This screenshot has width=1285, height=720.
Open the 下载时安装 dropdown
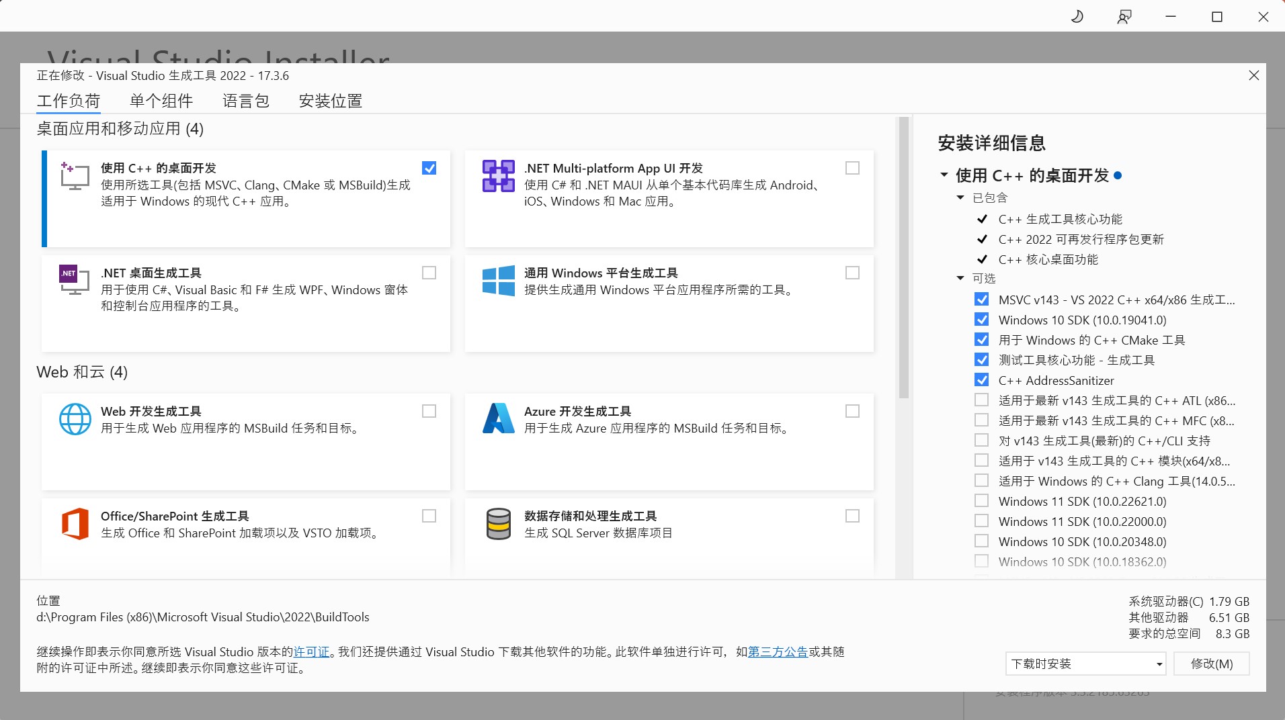click(1086, 664)
